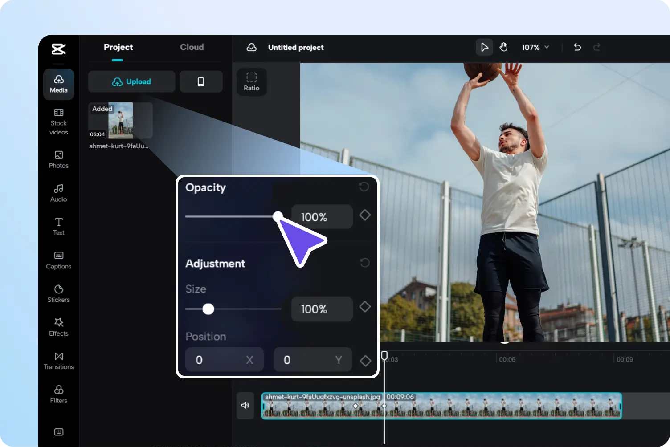Click the Opacity slider handle
This screenshot has height=447, width=670.
point(278,216)
